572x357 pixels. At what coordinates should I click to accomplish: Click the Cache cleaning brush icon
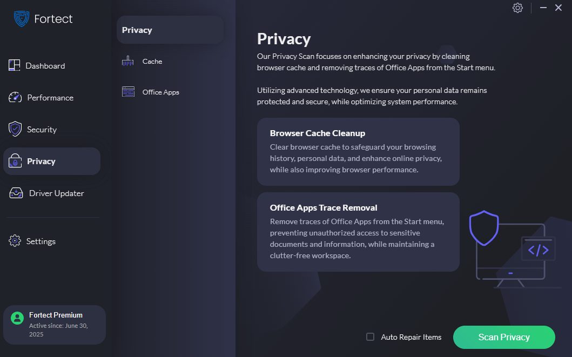click(x=128, y=61)
